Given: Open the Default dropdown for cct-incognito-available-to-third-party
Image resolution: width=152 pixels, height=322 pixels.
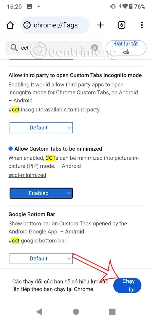Looking at the screenshot, I should pyautogui.click(x=41, y=128).
